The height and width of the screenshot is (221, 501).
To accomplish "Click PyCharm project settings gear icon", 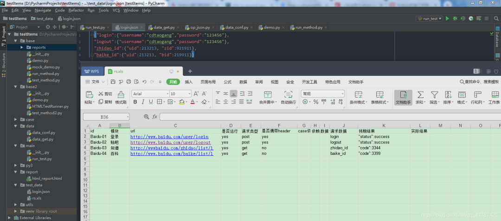I will (64, 27).
